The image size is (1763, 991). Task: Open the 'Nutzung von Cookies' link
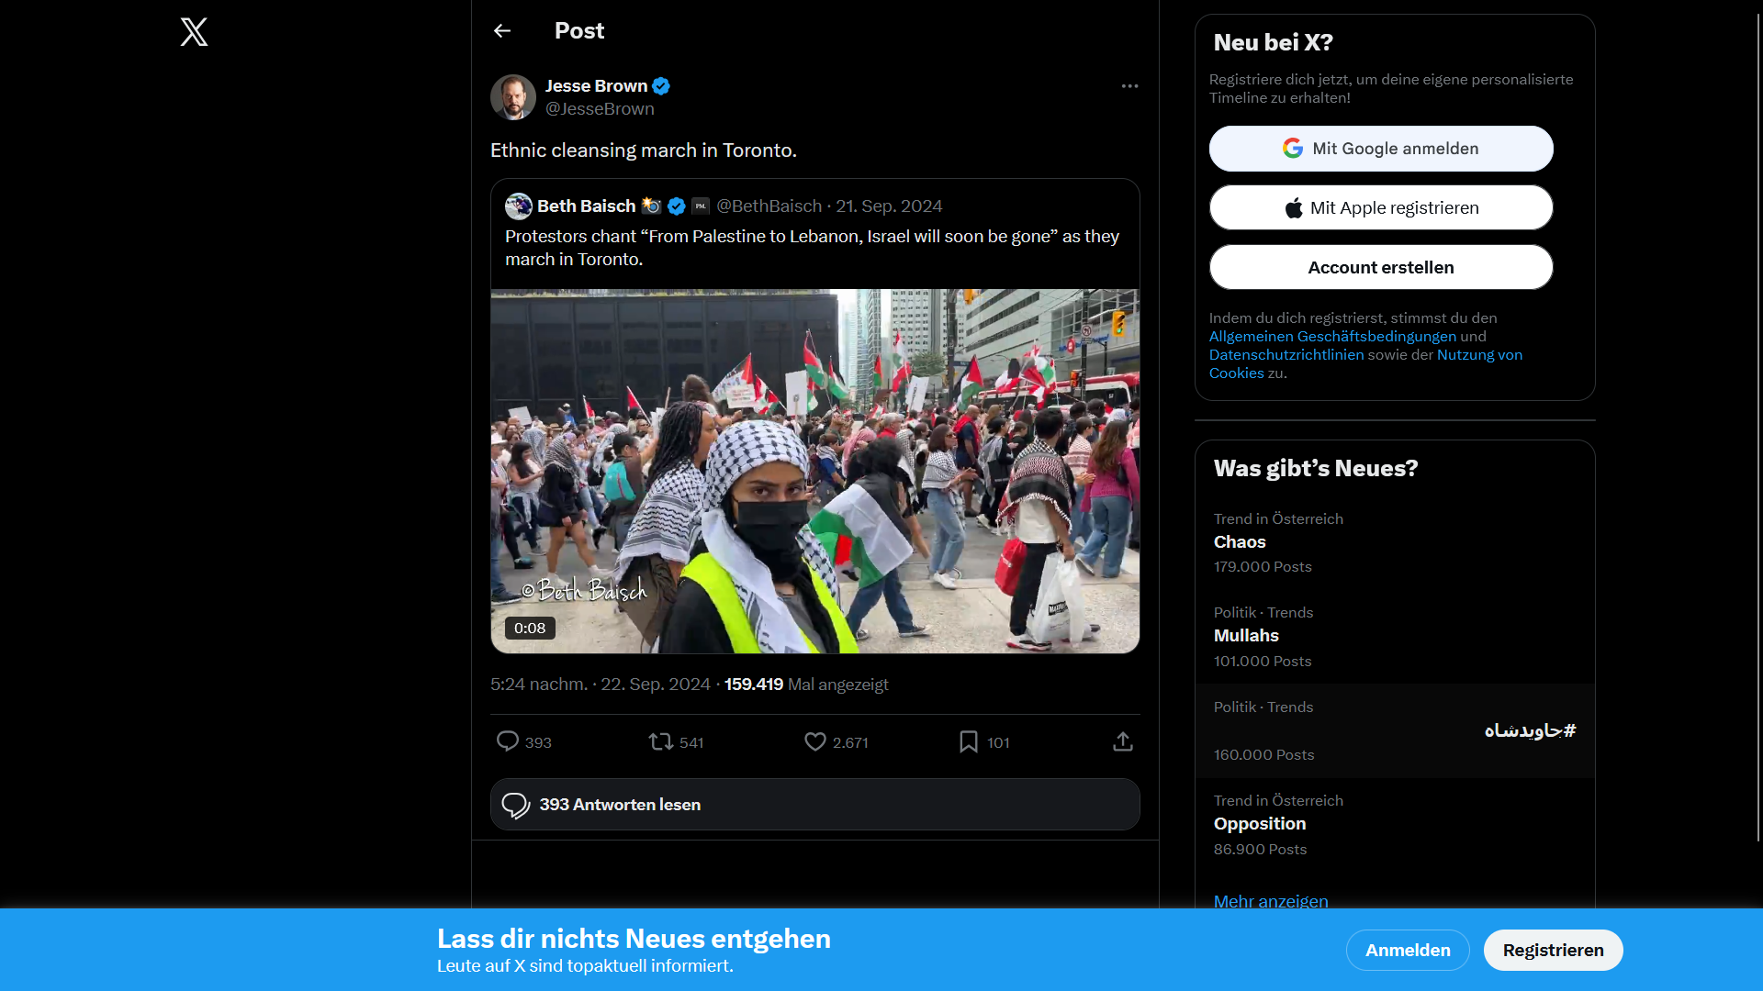1479,354
